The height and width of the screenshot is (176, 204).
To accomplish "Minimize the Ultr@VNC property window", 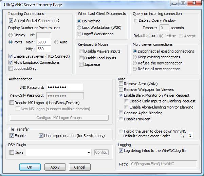I will pyautogui.click(x=174, y=3).
